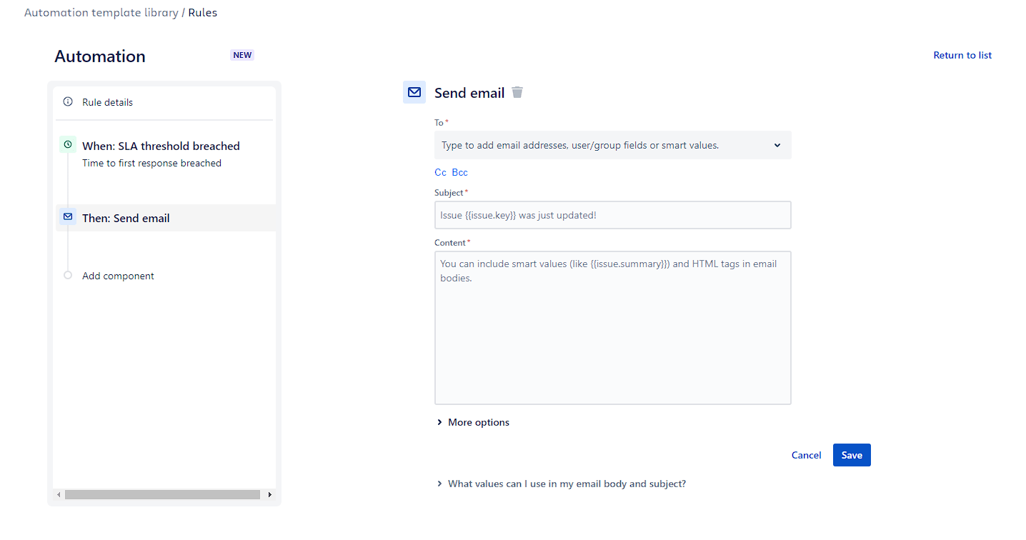Add a Cc recipient field
1026x540 pixels.
[x=439, y=172]
